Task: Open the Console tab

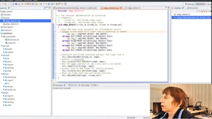Action: [59, 85]
